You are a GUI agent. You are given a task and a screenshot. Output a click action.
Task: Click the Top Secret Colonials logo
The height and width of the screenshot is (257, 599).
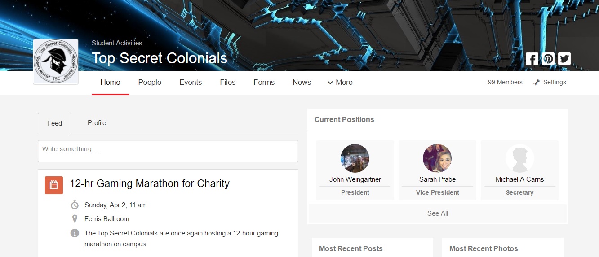click(x=56, y=61)
